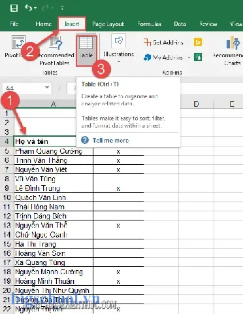Click the x mark in Lê Đình Trung row
The height and width of the screenshot is (314, 243).
118,188
